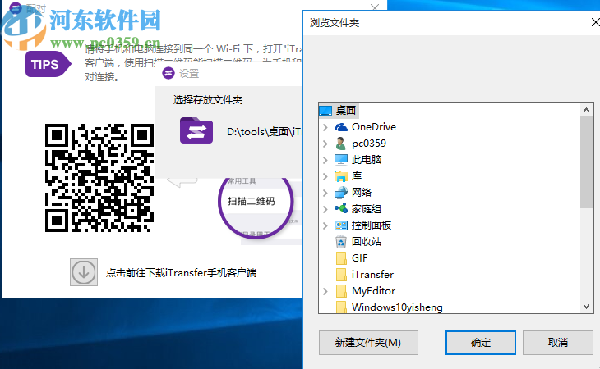Image resolution: width=600 pixels, height=369 pixels.
Task: Select the Windows10yisheng folder icon
Action: click(341, 307)
